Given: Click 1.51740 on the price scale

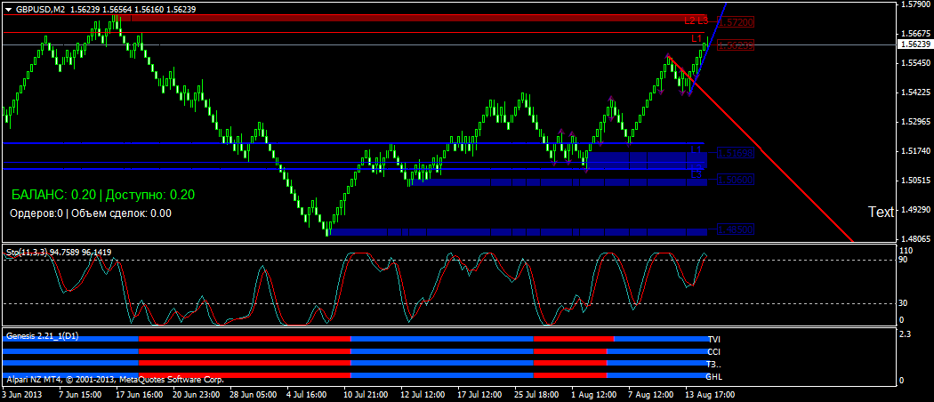Looking at the screenshot, I should point(916,150).
